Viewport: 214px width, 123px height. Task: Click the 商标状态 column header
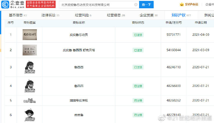tap(138, 23)
